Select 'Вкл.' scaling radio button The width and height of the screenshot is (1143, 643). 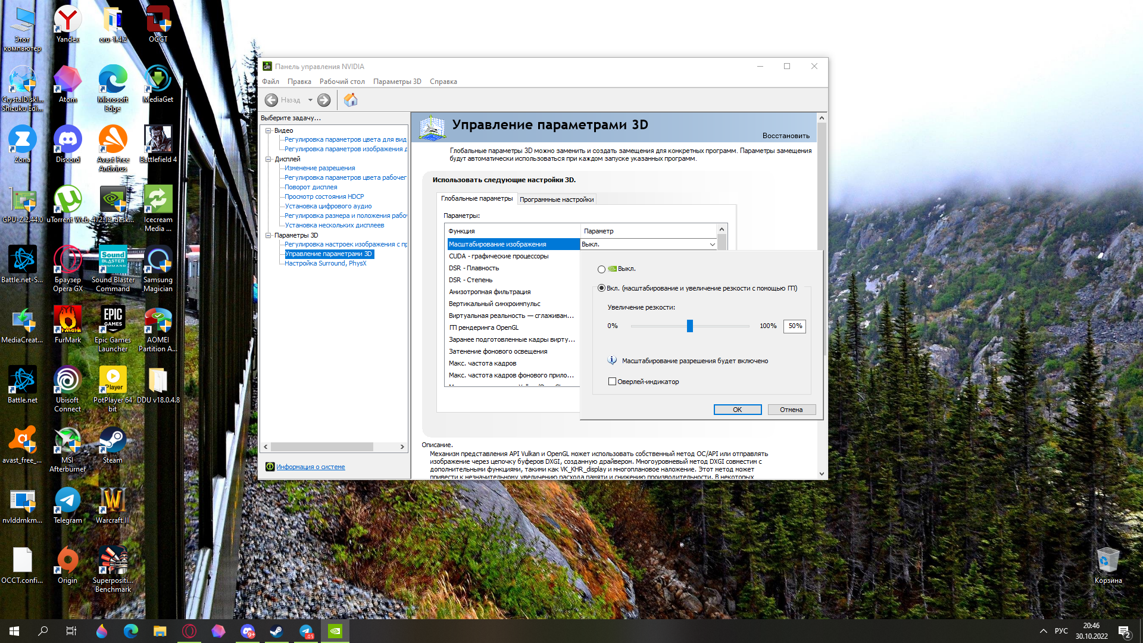(x=601, y=288)
